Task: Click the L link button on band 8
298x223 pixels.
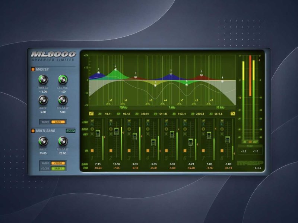Action: [222, 124]
